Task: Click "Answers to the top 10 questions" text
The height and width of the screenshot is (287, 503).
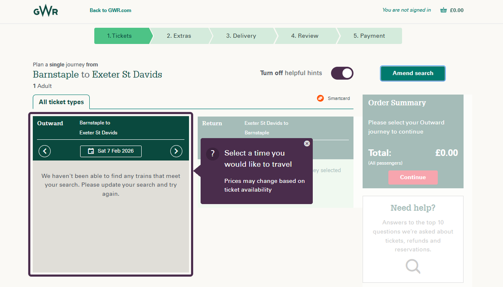Action: pyautogui.click(x=413, y=236)
